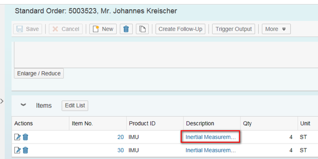Click unit ST in item 30 row
Viewport: 318px width, 159px height.
tap(303, 150)
